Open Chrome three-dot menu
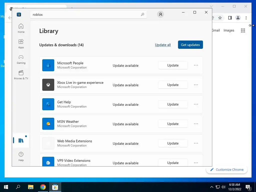256x192 pixels. tap(246, 18)
